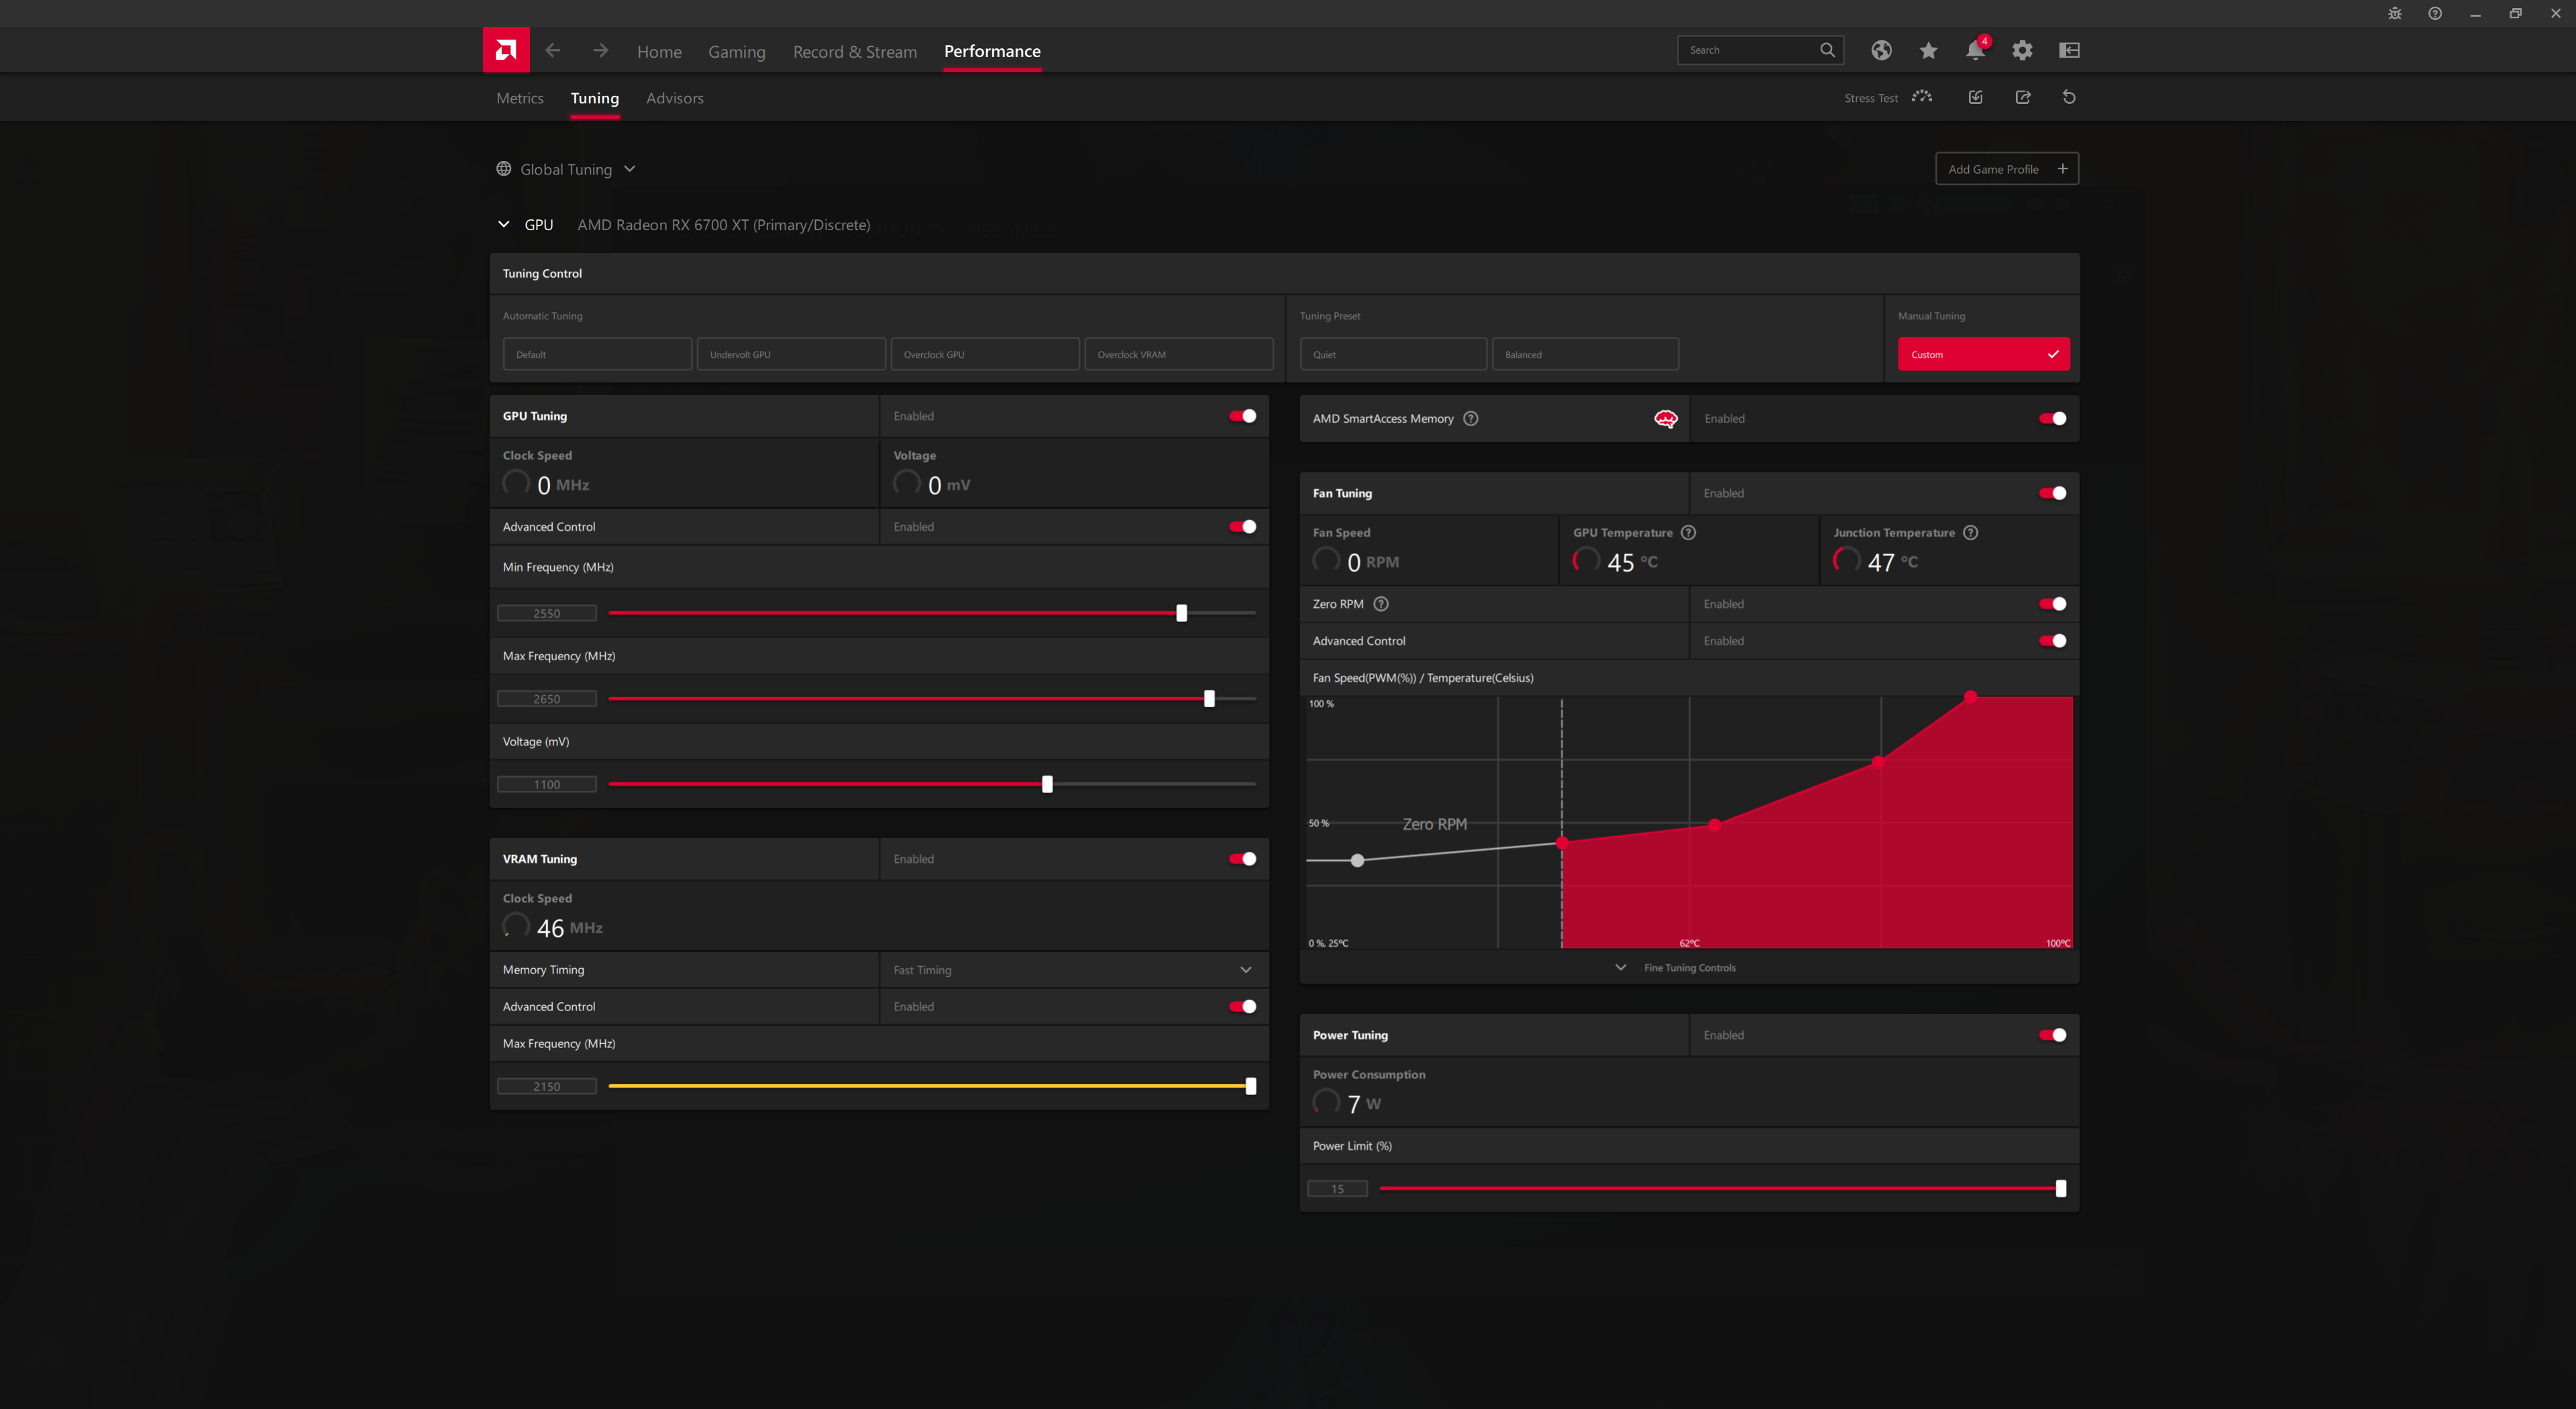Screen dimensions: 2576x1409
Task: Toggle VRAM Tuning enabled switch
Action: (x=1242, y=858)
